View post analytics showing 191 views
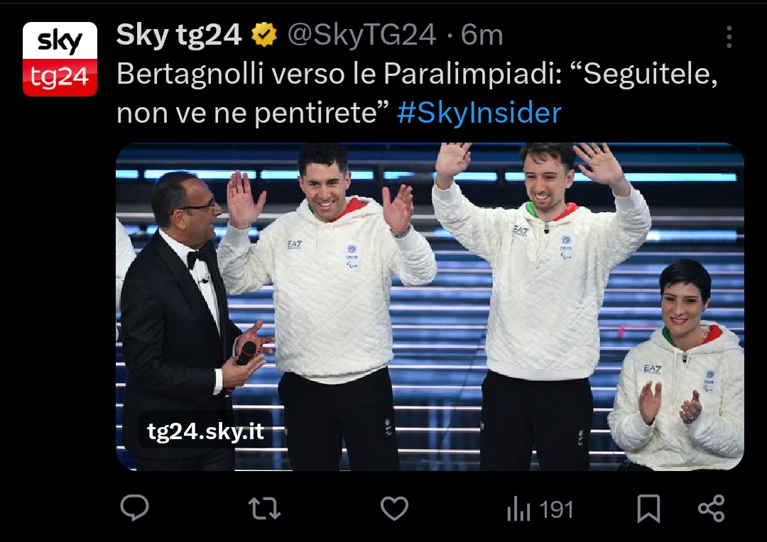 [x=540, y=509]
